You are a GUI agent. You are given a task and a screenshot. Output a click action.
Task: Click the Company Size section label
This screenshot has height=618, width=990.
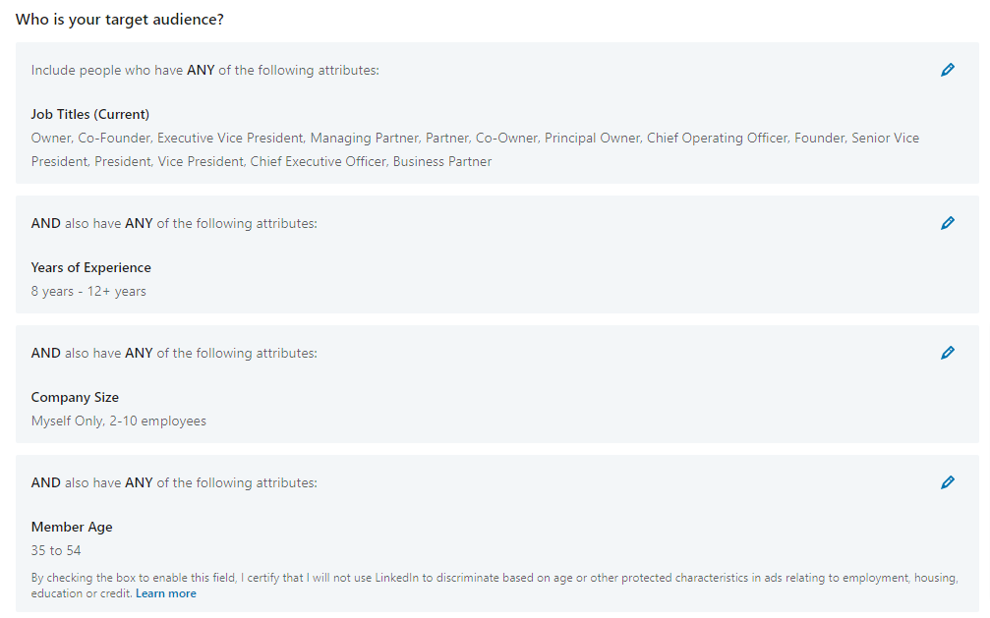(75, 397)
